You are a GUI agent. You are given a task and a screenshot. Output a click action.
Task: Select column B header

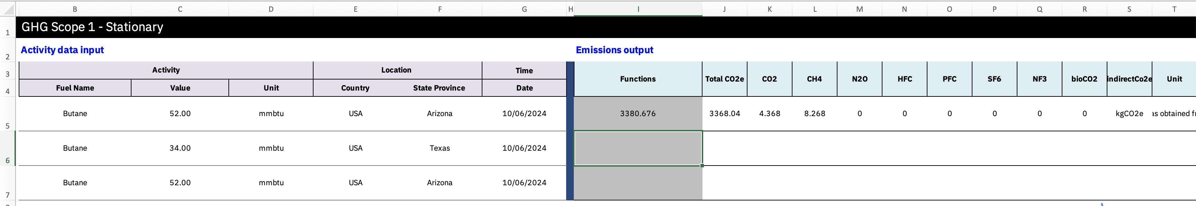click(75, 9)
